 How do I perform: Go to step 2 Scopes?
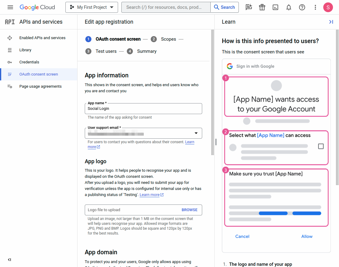[163, 39]
